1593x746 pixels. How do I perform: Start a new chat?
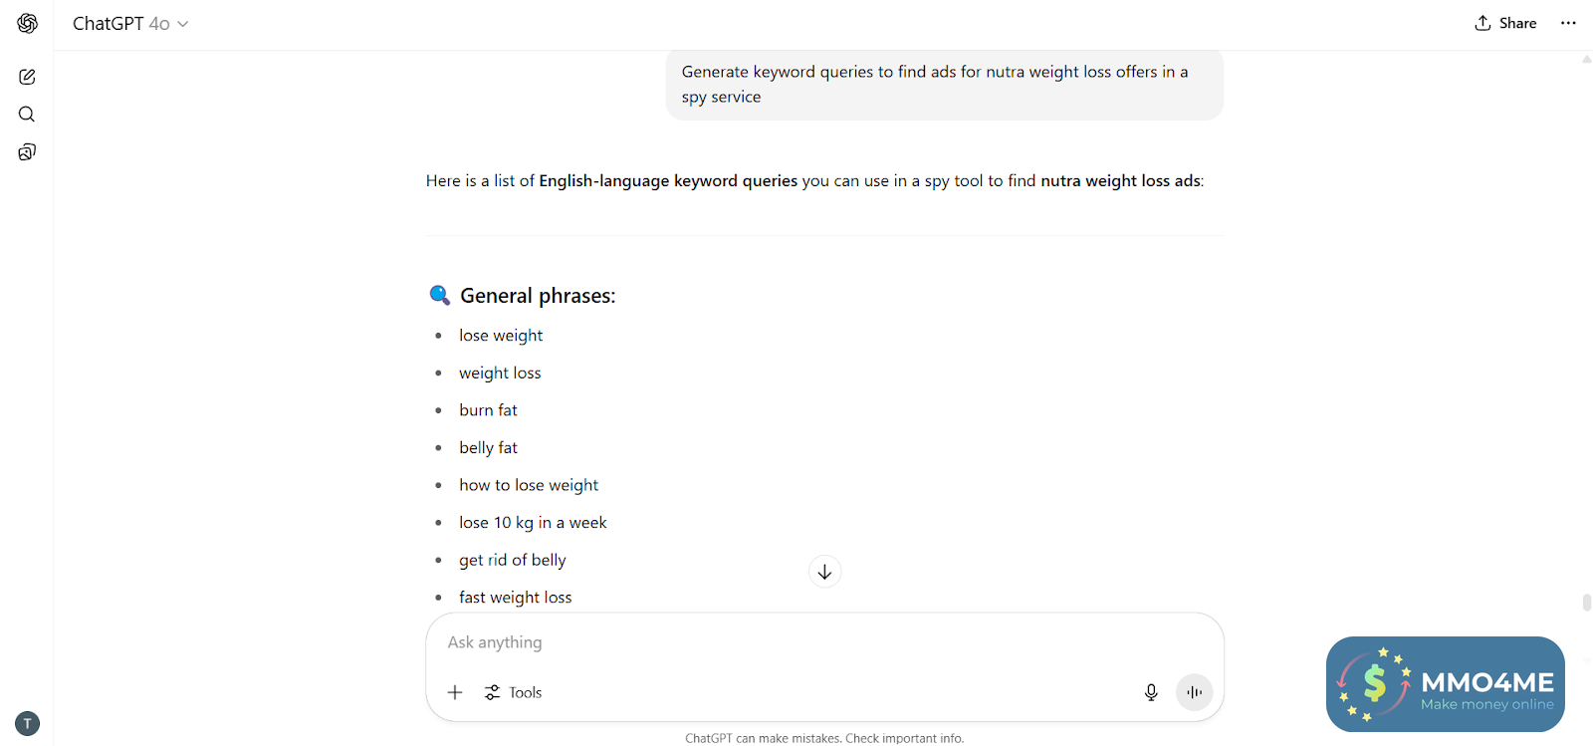click(27, 77)
